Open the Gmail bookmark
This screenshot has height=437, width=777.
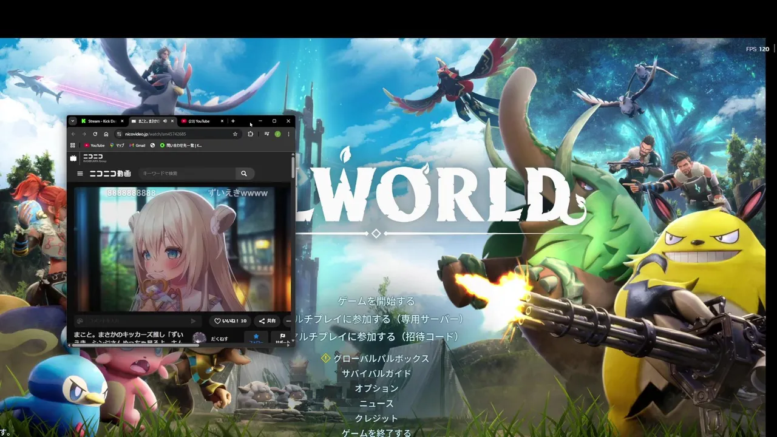pos(137,145)
